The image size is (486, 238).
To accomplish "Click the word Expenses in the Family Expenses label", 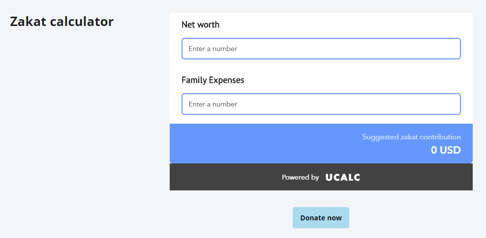I will pyautogui.click(x=226, y=80).
